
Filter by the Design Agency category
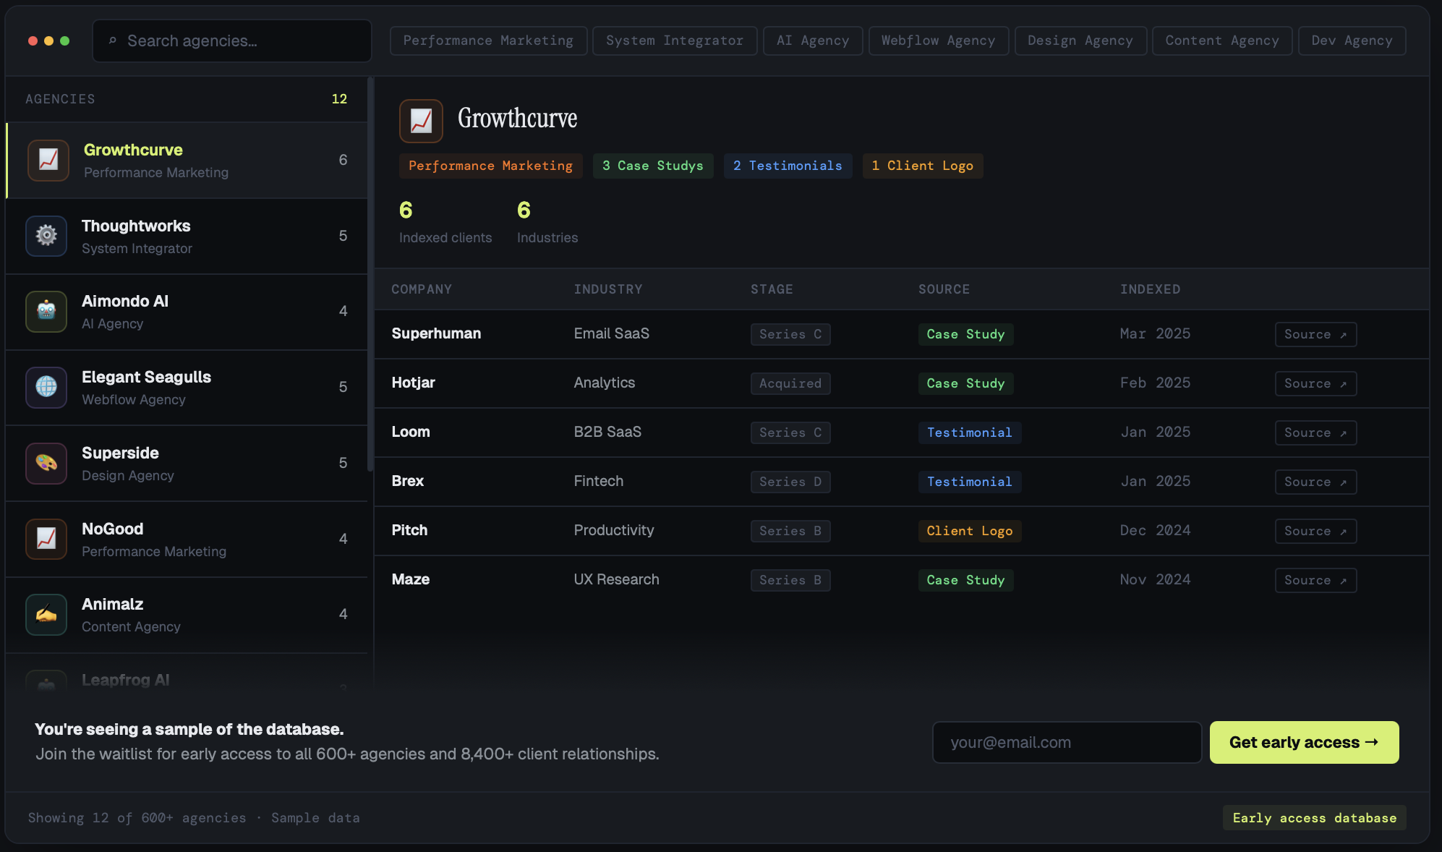1080,41
